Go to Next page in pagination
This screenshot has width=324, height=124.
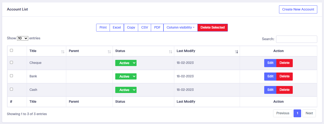[309, 113]
